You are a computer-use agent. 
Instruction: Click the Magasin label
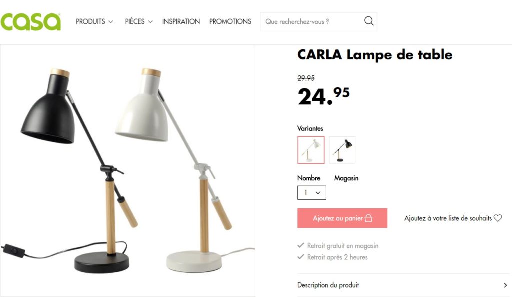[x=346, y=178]
